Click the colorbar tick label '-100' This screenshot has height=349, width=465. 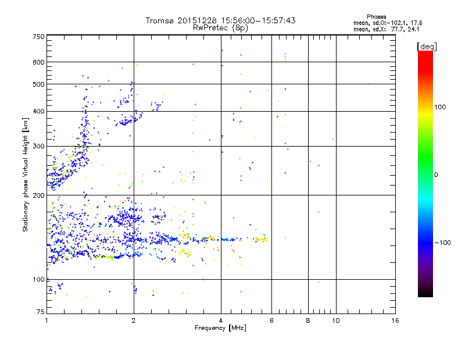[x=442, y=243]
